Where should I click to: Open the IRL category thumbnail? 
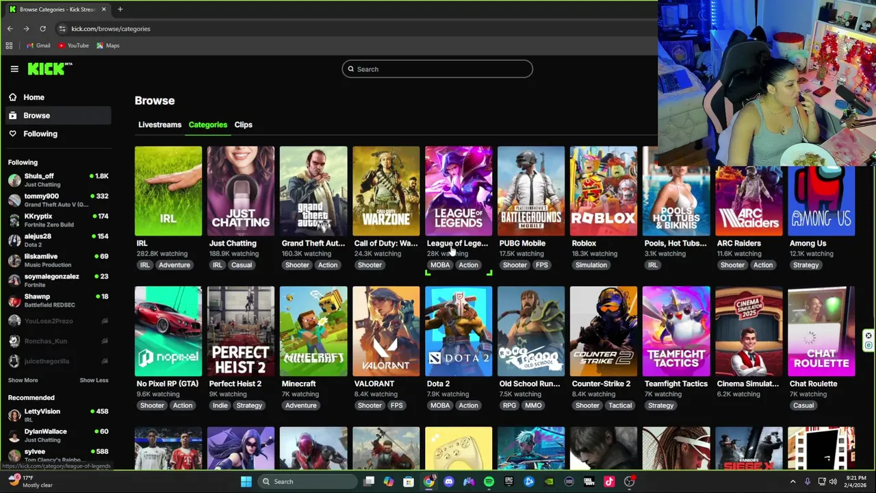(x=168, y=191)
